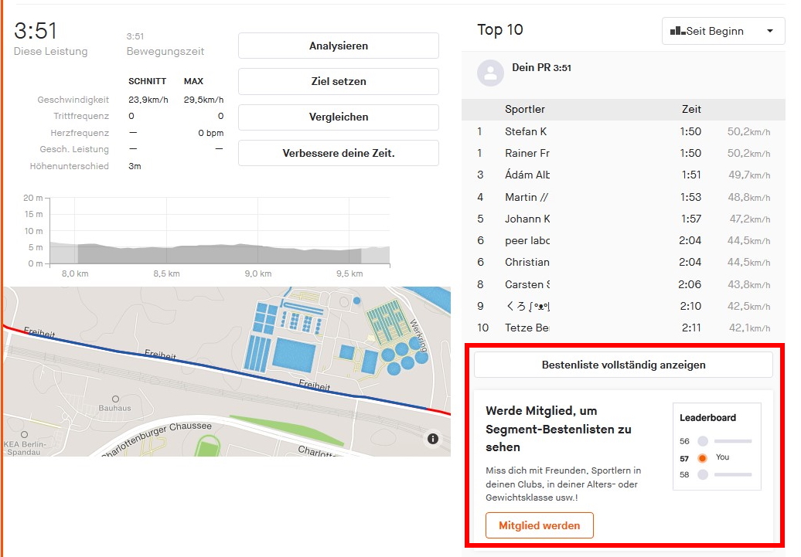The image size is (801, 557).
Task: Click the profile avatar next to Dein PR
Action: click(x=490, y=73)
